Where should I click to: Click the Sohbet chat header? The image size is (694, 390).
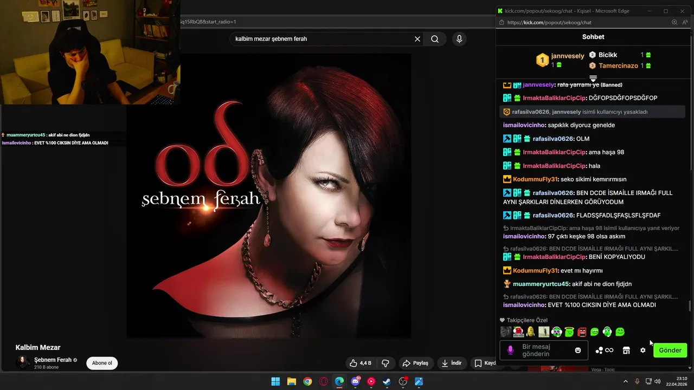[x=593, y=37]
